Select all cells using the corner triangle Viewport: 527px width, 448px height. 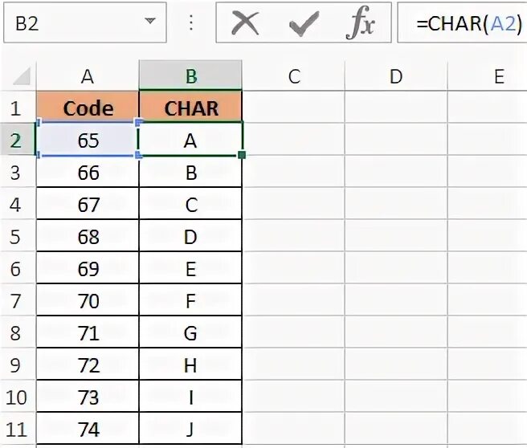[x=22, y=76]
